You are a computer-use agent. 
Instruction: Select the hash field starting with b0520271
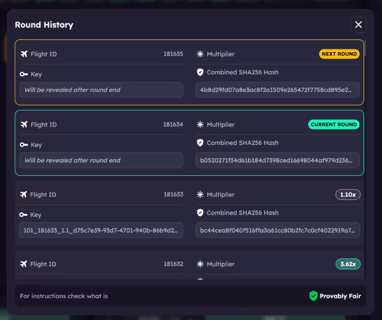point(277,161)
